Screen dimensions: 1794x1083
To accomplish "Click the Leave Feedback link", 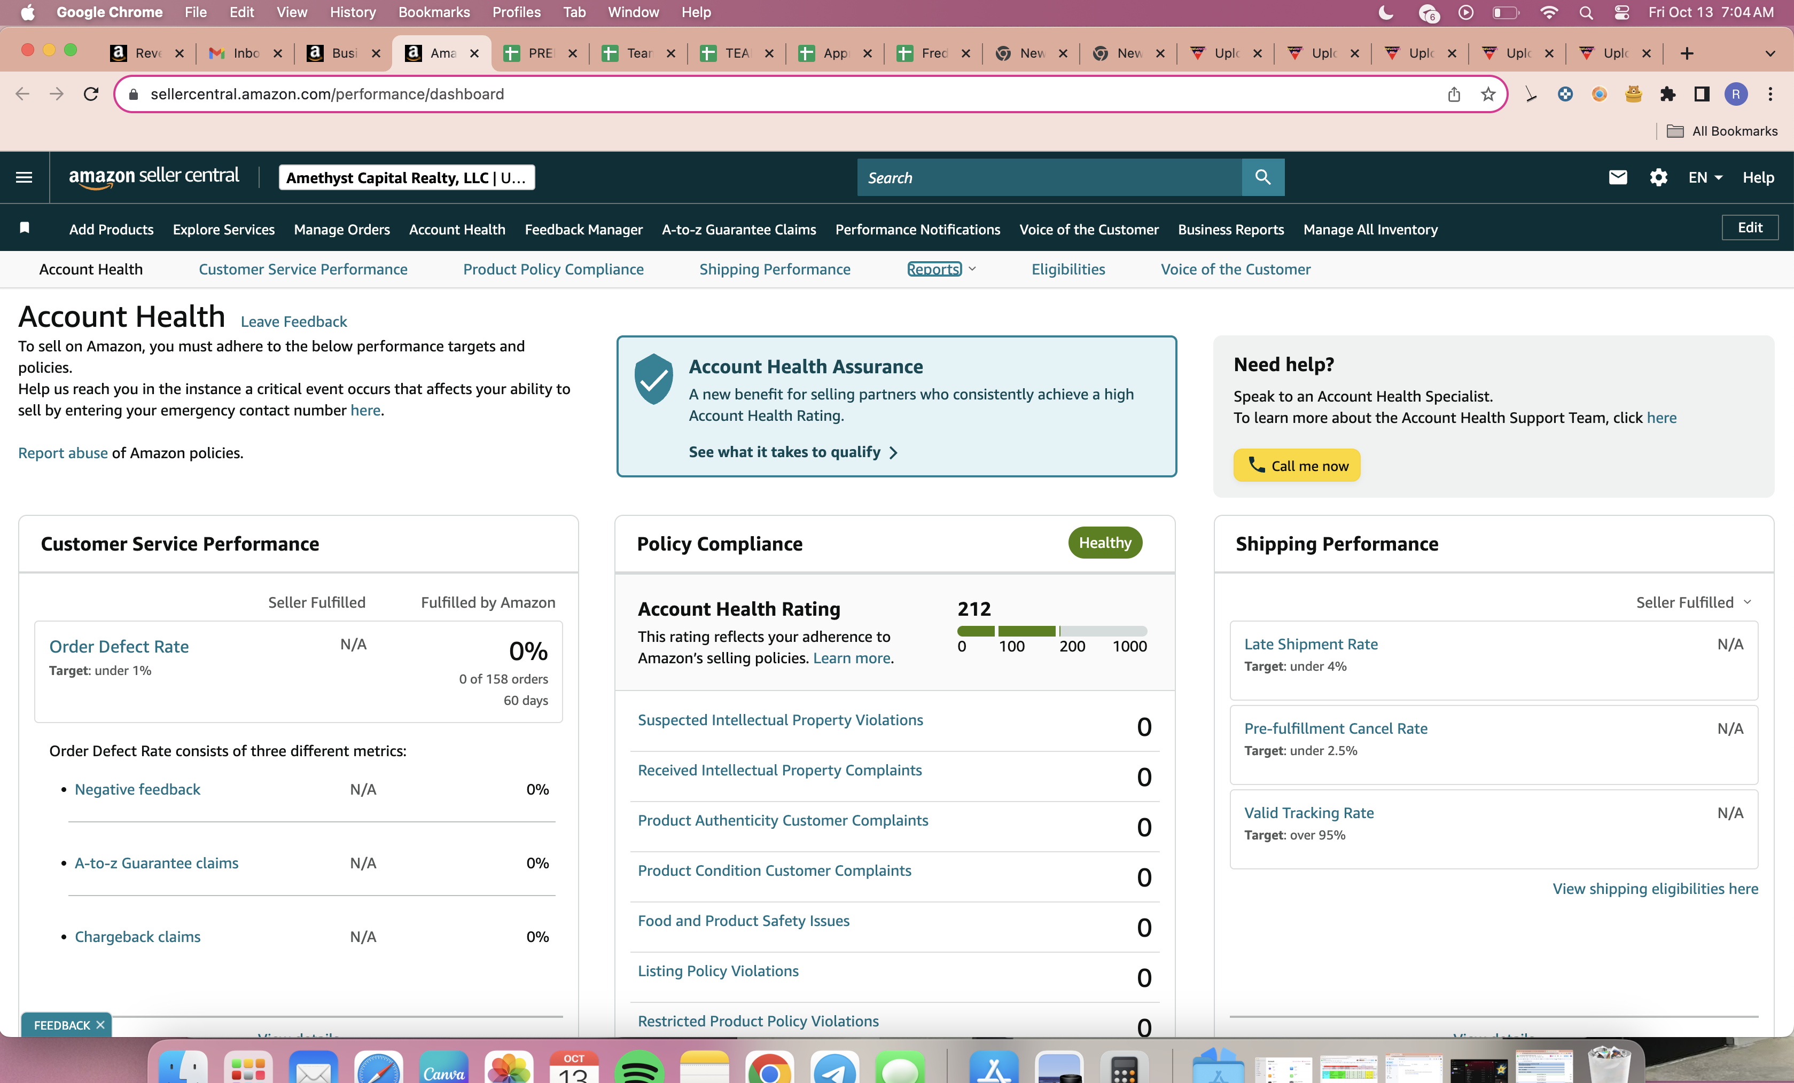I will click(x=293, y=321).
